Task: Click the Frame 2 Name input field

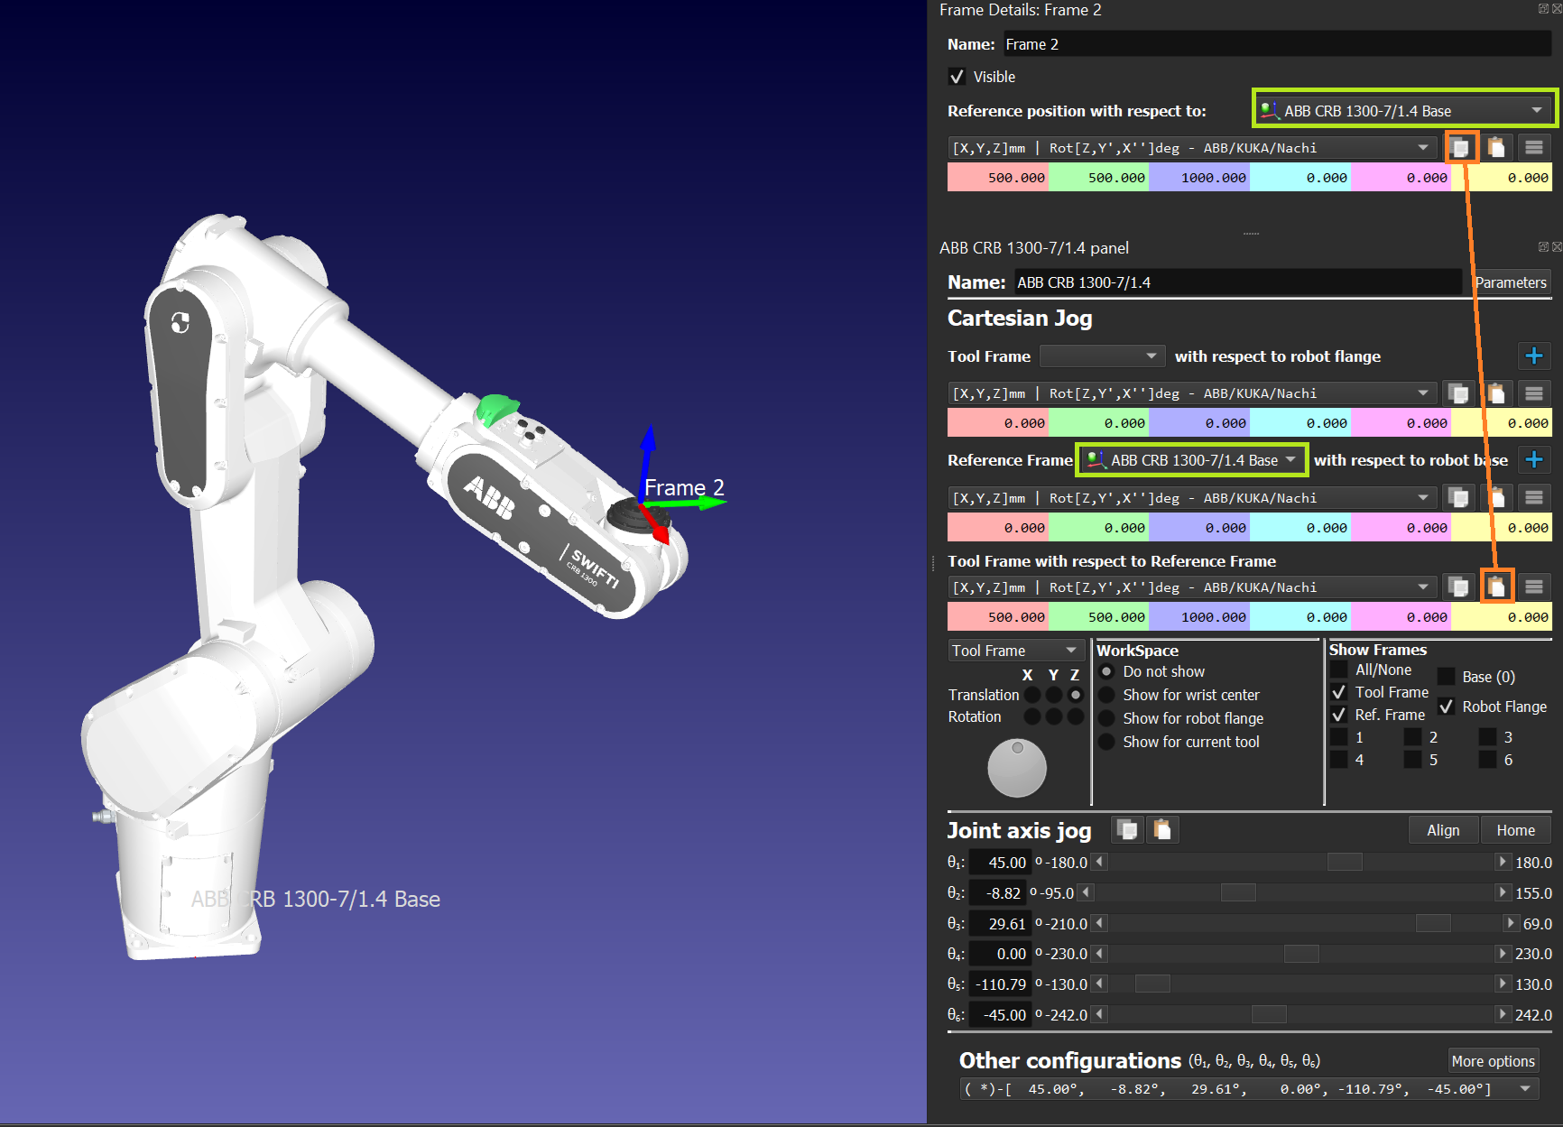Action: pos(1276,44)
